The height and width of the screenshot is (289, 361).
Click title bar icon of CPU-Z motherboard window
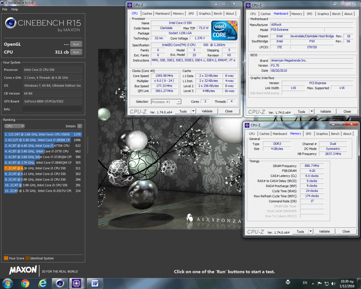point(248,5)
